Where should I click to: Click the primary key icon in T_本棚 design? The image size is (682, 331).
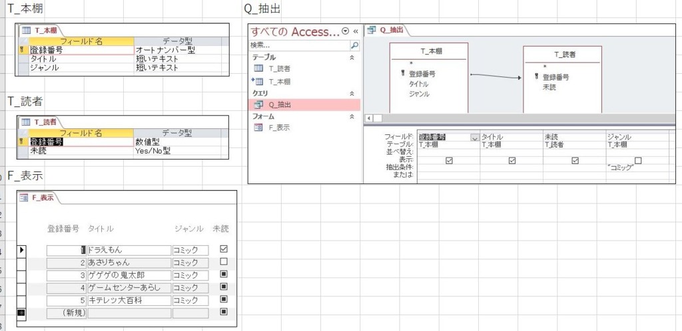point(25,50)
